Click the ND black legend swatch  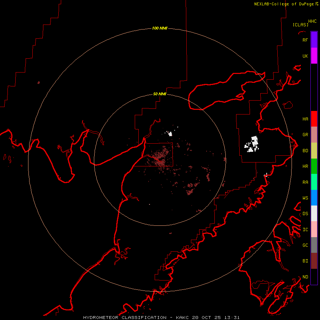[x=314, y=277]
